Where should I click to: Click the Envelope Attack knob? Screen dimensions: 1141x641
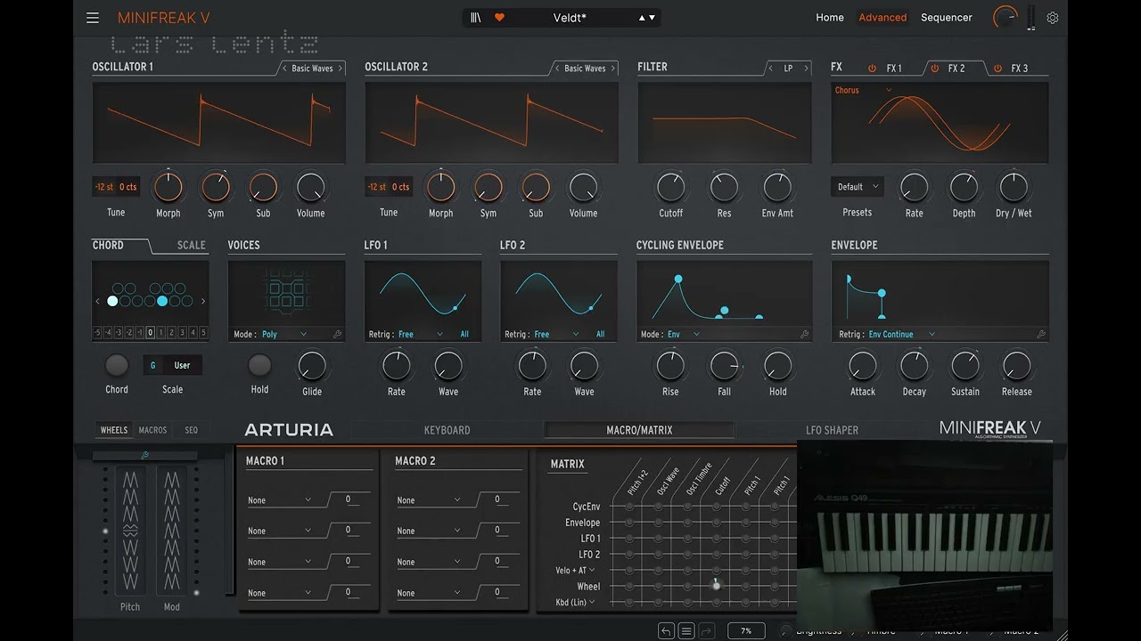click(862, 365)
